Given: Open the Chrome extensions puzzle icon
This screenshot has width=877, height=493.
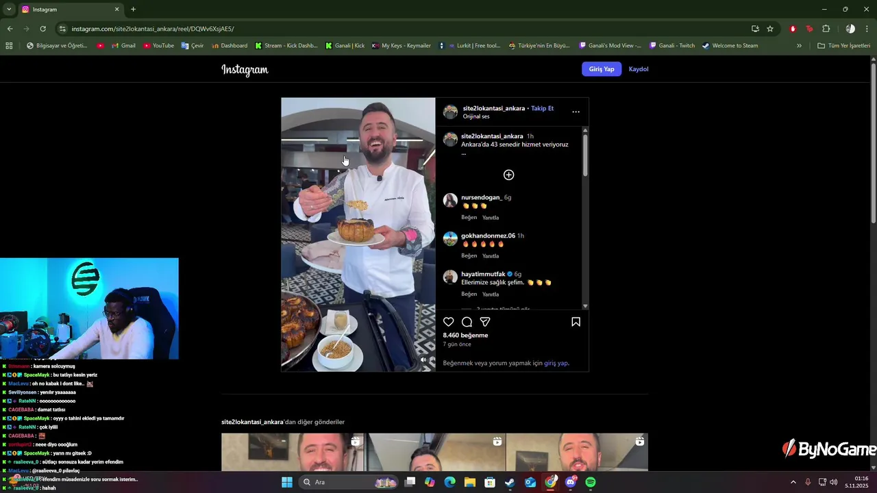Looking at the screenshot, I should pos(826,29).
